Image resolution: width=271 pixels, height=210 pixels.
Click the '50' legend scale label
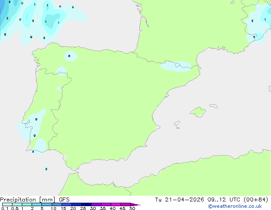pyautogui.click(x=132, y=208)
